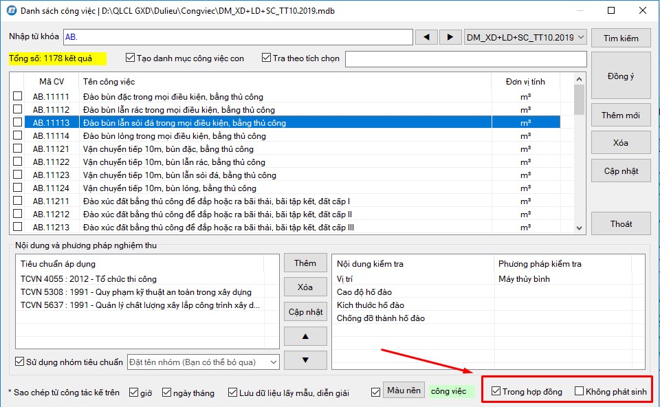Screen dimensions: 660x407
Task: Toggle 'Tạo danh mục công việc con' checkbox
Action: [130, 58]
